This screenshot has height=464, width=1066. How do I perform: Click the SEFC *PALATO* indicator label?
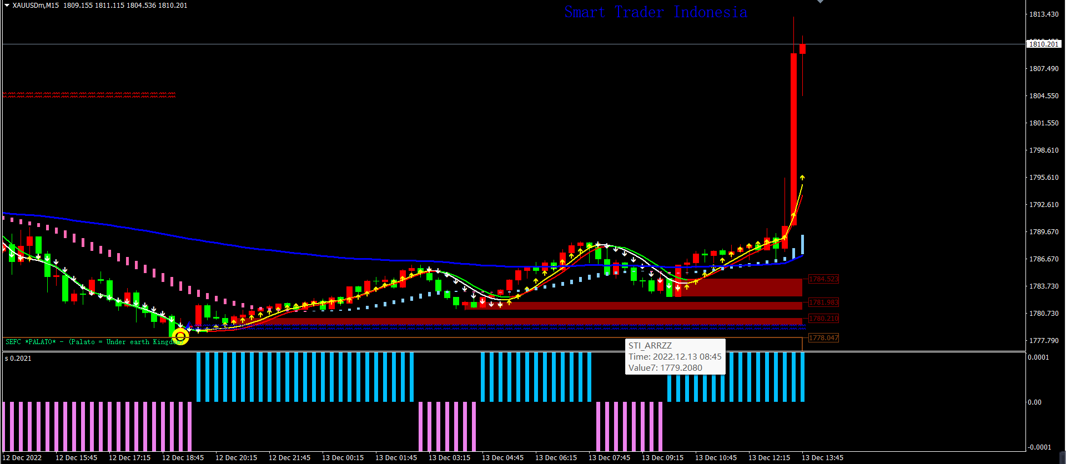pos(93,342)
